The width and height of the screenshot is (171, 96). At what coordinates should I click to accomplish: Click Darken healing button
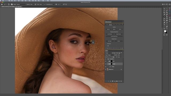point(120,29)
